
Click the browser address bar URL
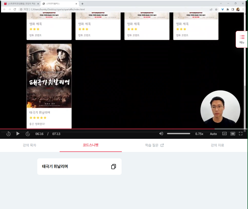[x=58, y=10]
